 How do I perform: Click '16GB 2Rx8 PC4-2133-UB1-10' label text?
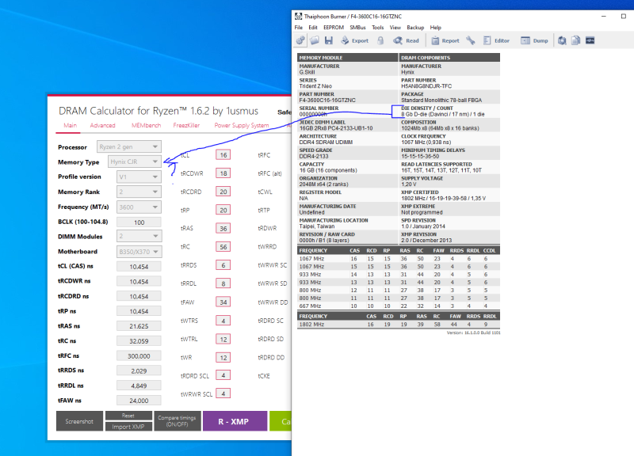tap(336, 128)
